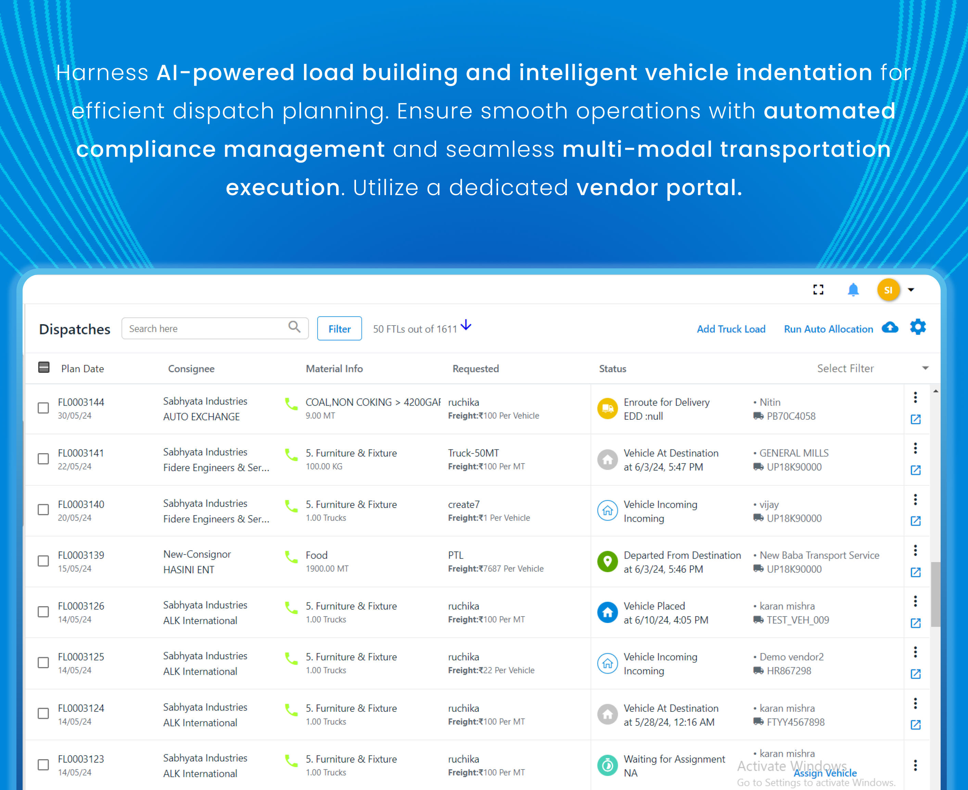Click the Filter button
The height and width of the screenshot is (790, 968).
[x=339, y=328]
